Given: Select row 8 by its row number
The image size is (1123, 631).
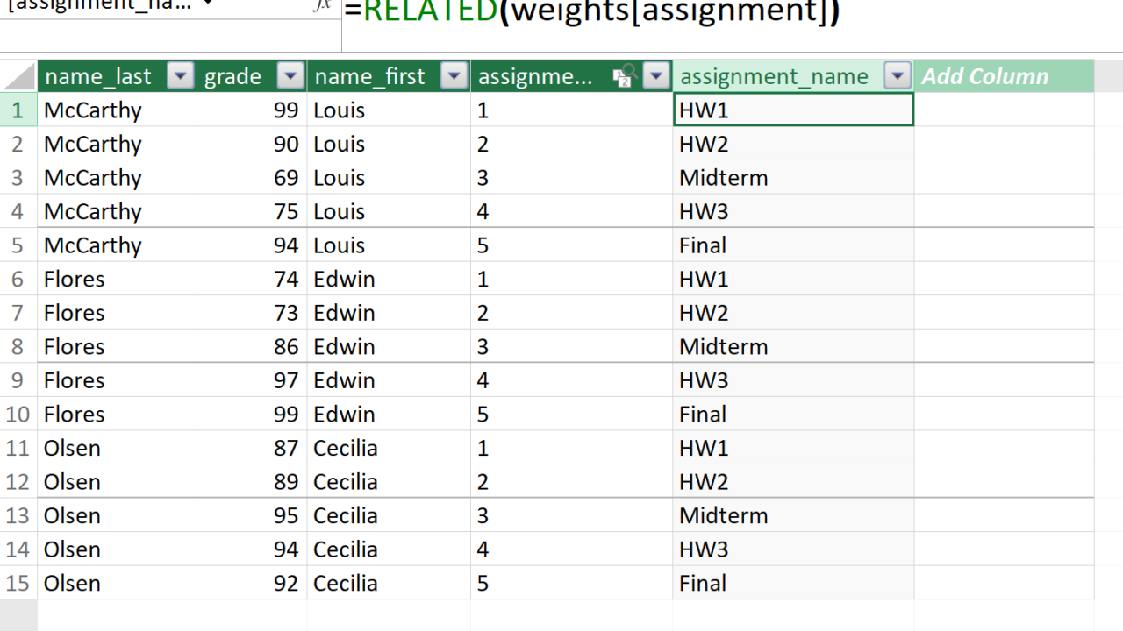Looking at the screenshot, I should tap(18, 346).
